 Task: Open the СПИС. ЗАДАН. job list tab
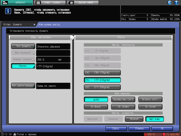pos(50,2)
